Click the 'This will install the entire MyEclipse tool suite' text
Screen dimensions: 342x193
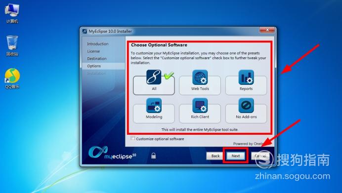(200, 129)
